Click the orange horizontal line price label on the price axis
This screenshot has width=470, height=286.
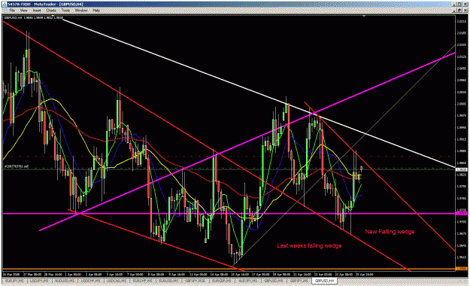pyautogui.click(x=462, y=268)
